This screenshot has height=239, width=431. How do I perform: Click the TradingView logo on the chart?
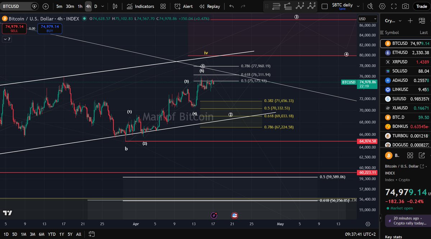click(8, 213)
